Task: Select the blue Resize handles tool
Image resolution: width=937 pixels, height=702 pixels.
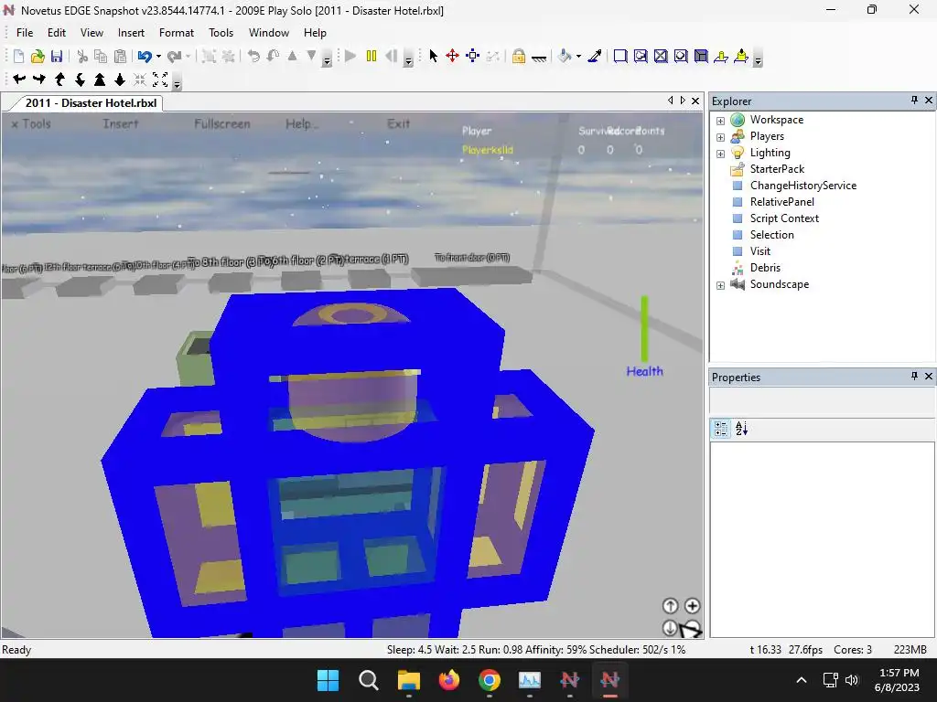Action: [473, 56]
